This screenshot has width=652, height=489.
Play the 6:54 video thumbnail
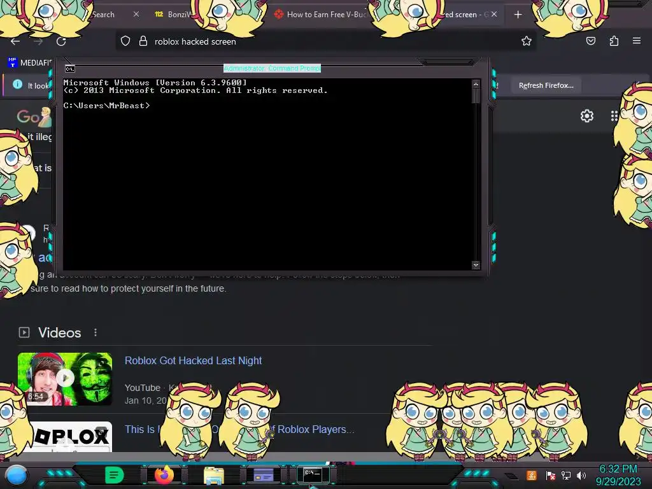click(65, 379)
